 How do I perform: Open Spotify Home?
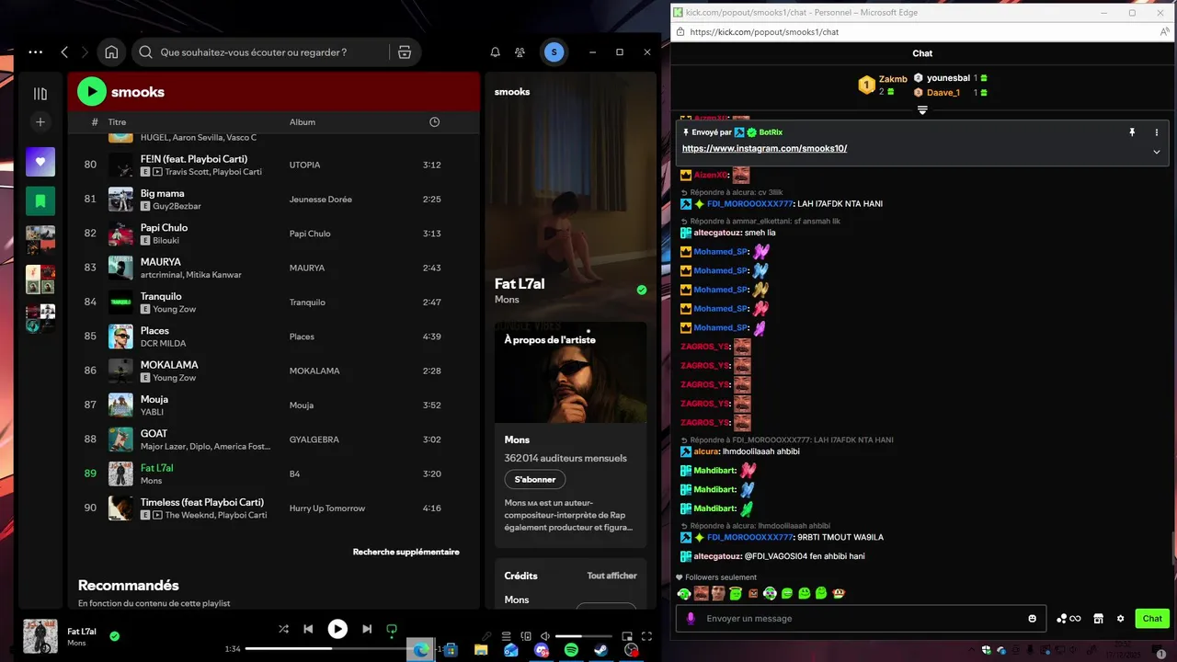coord(111,52)
